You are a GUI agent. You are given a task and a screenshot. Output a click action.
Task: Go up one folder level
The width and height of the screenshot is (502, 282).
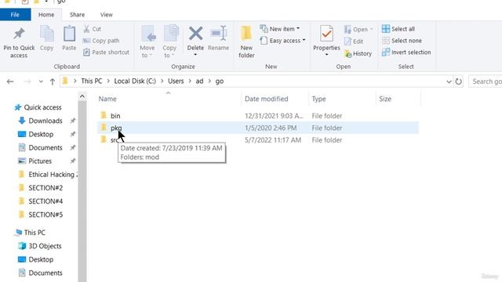pyautogui.click(x=53, y=81)
